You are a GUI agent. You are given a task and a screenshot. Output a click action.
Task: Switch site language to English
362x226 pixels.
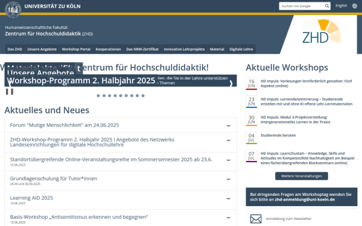(x=341, y=6)
